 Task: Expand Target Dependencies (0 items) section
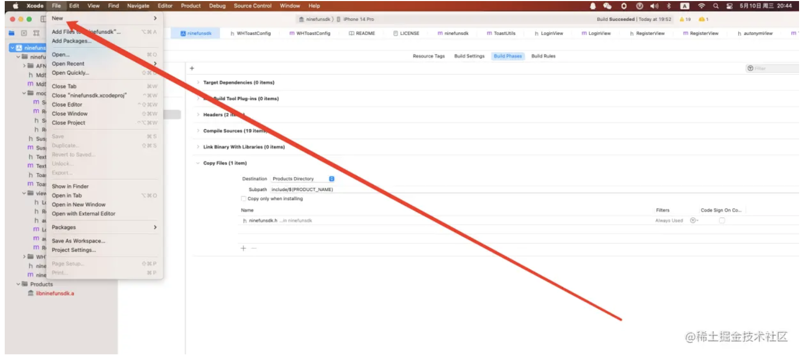[198, 82]
